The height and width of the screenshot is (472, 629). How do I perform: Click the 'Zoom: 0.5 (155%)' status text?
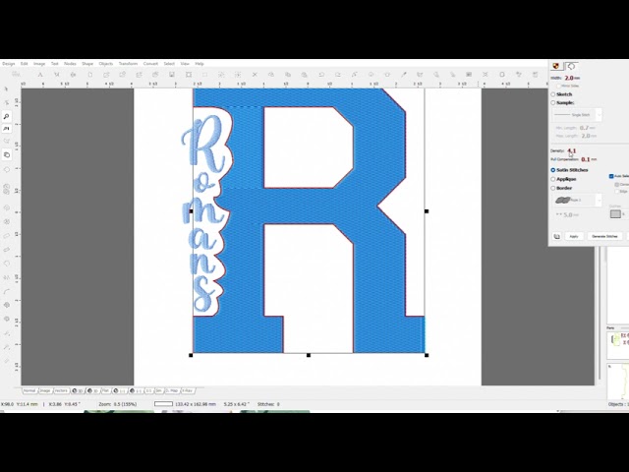point(118,404)
